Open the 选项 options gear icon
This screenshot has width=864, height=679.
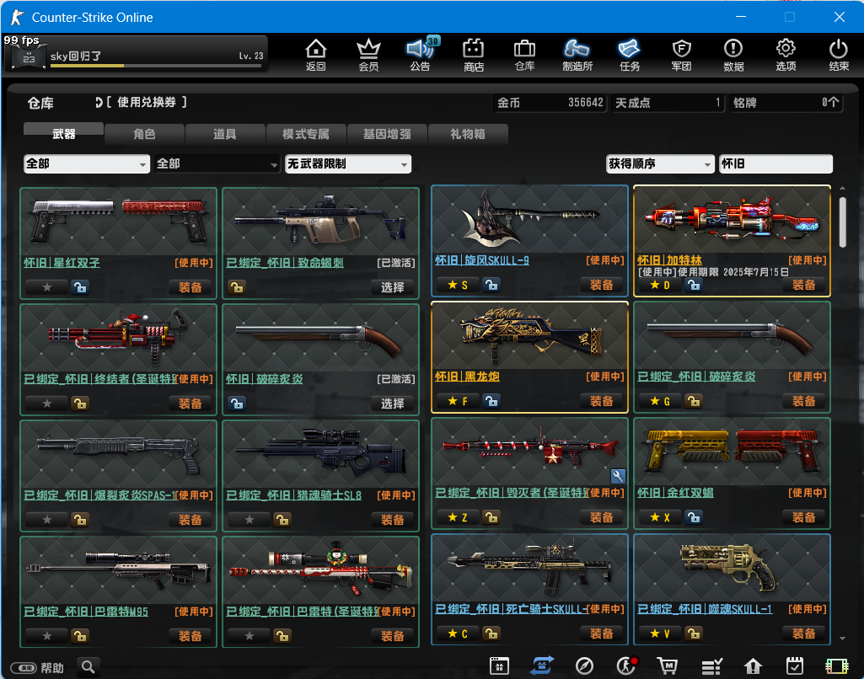[786, 55]
